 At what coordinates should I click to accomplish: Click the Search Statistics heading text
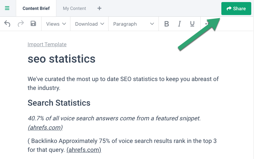[59, 103]
